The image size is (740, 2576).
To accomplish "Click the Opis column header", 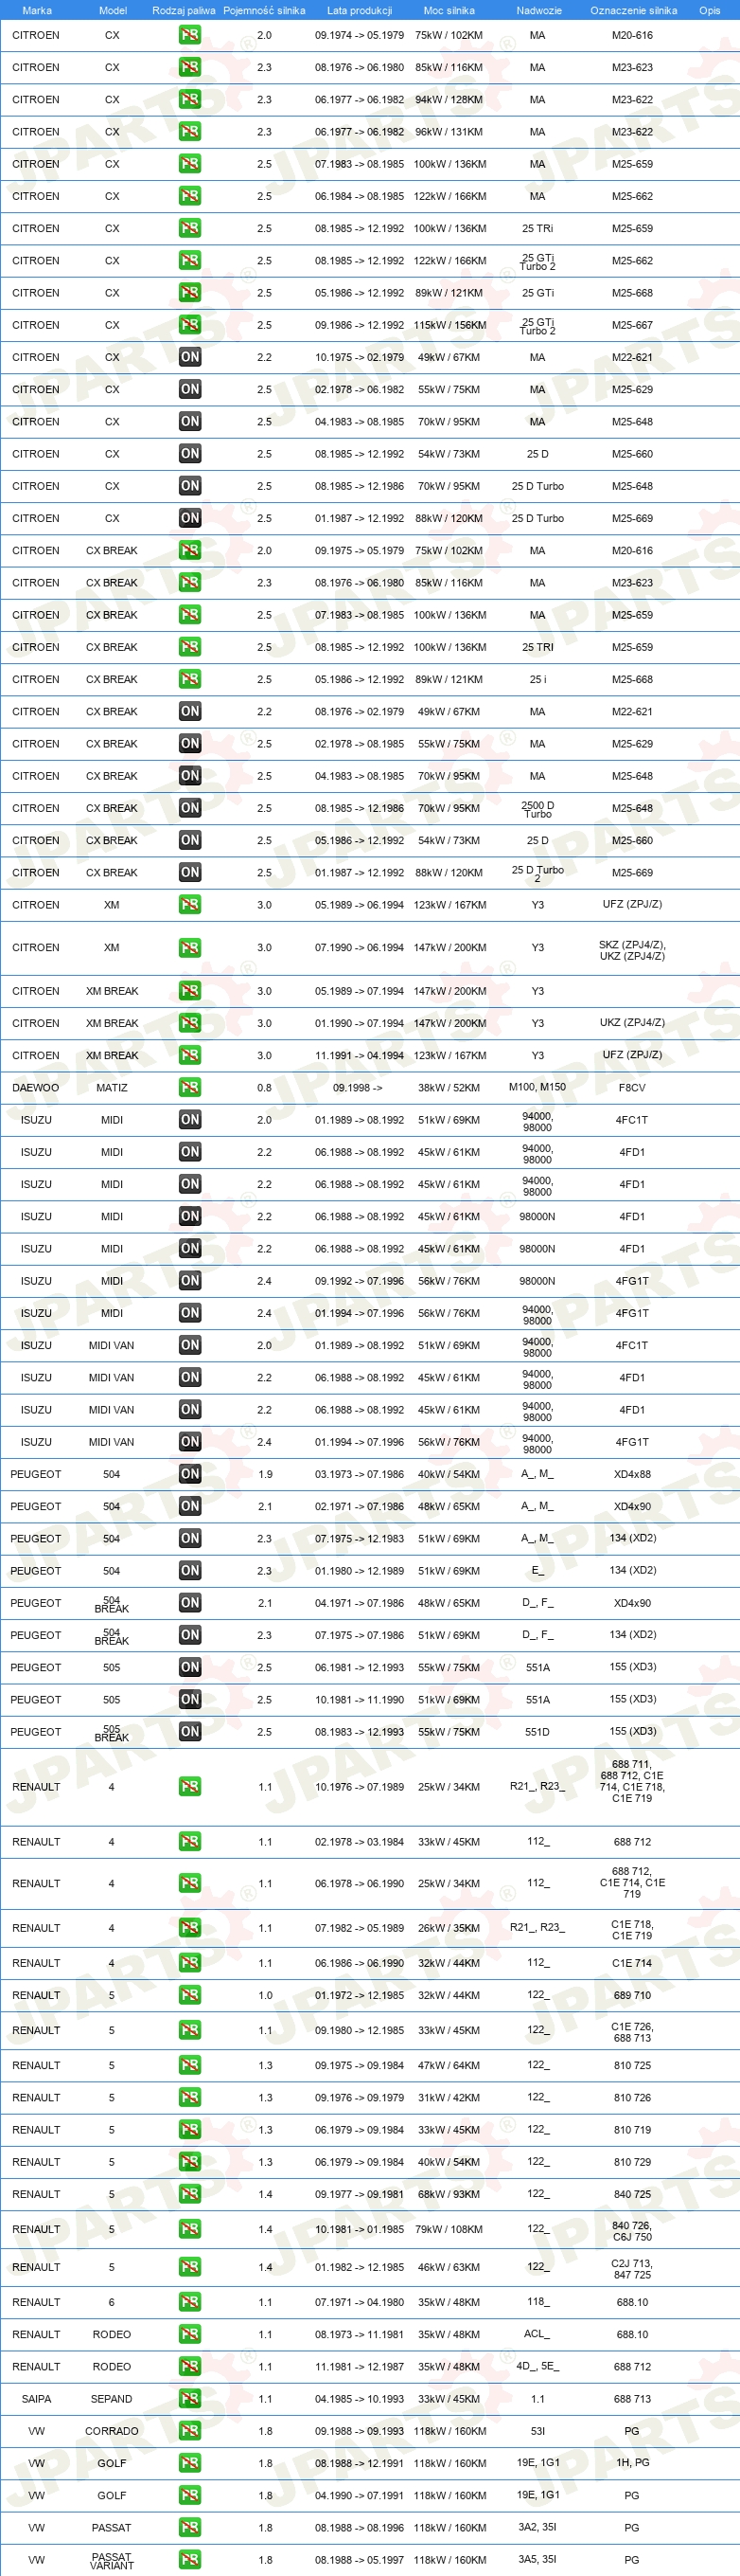I will [710, 10].
